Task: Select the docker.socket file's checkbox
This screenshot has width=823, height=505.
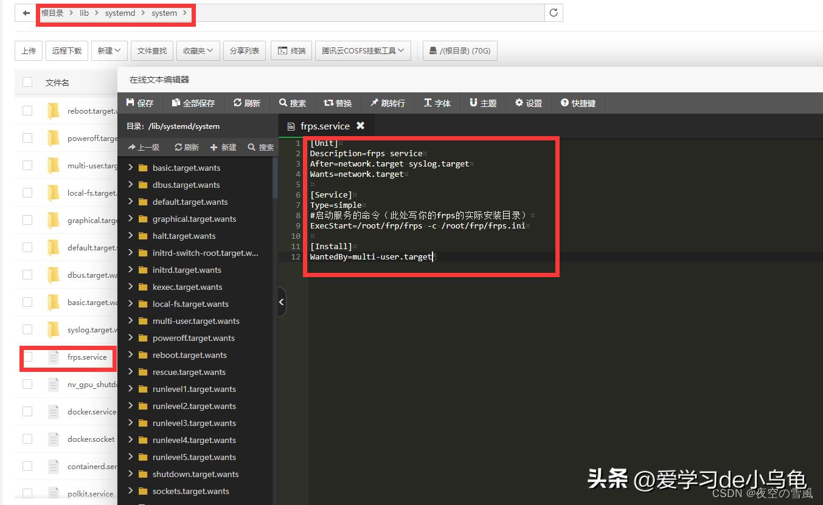Action: [x=27, y=439]
